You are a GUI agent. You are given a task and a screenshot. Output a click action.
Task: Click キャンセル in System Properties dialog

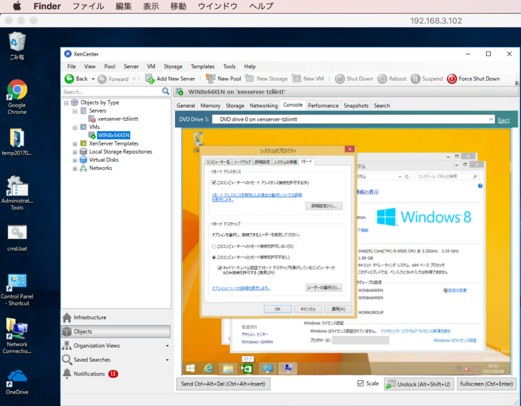coord(308,309)
